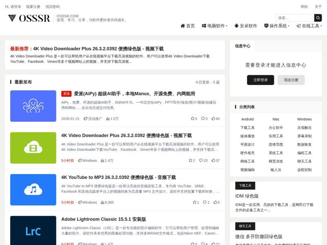Click the search magnifier button
The height and width of the screenshot is (245, 327).
click(x=318, y=18)
